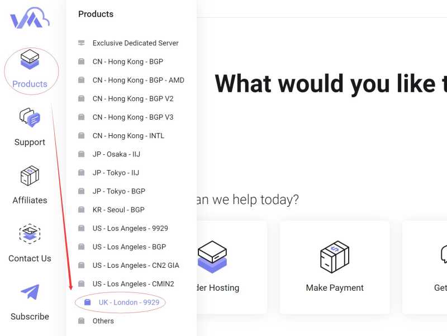Select CN - Hong Kong - BGP - AMD

tap(138, 80)
